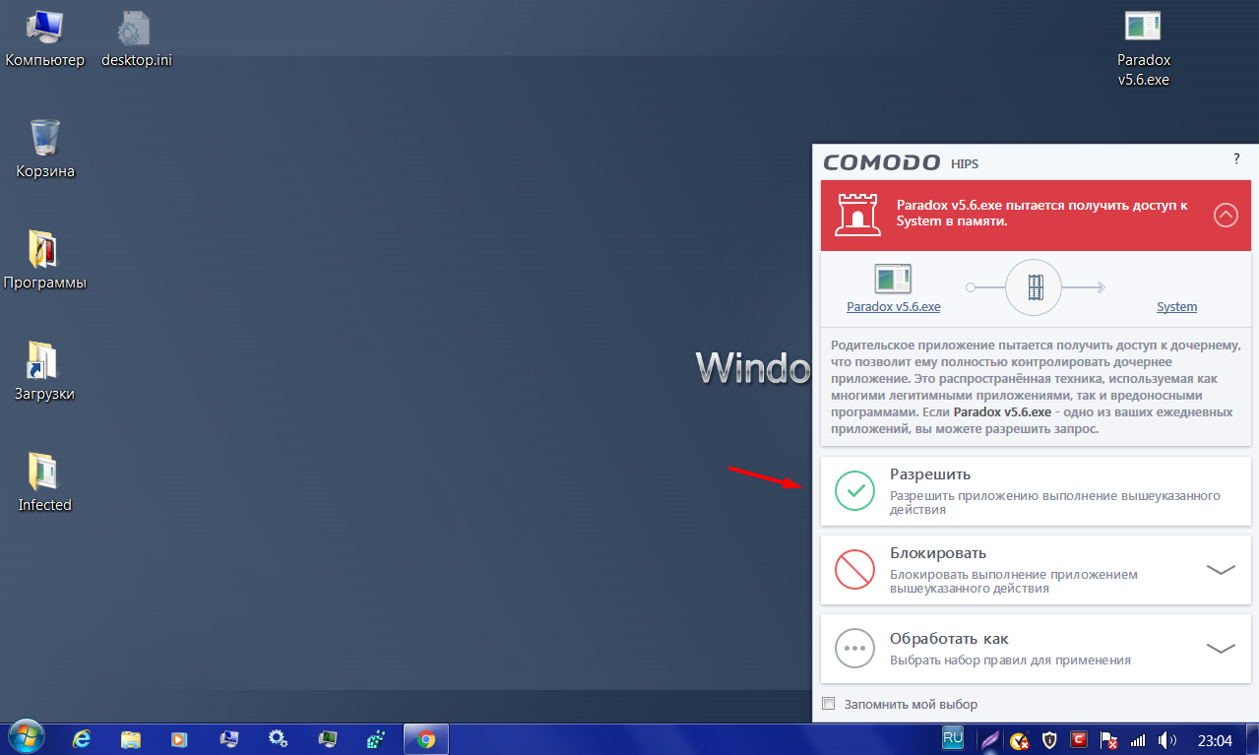Open the cube-pattern taskbar application icon
This screenshot has height=755, width=1259.
click(376, 738)
